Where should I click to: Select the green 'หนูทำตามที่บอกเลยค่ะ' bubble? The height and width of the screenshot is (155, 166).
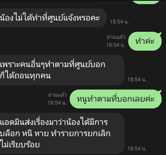click(116, 99)
